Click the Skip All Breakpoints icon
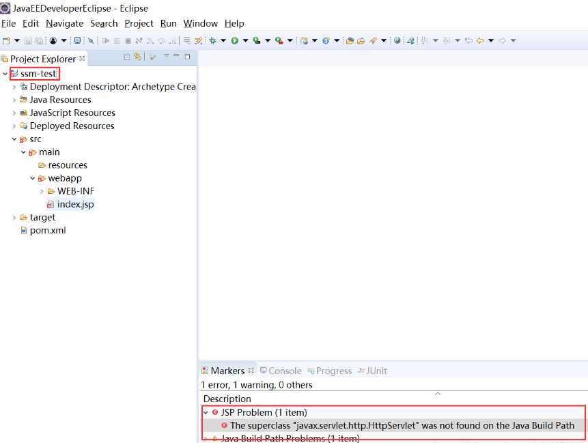Screen dimensions: 588x443 point(91,40)
